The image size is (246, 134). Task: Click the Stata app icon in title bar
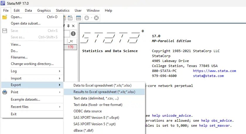pyautogui.click(x=3, y=3)
